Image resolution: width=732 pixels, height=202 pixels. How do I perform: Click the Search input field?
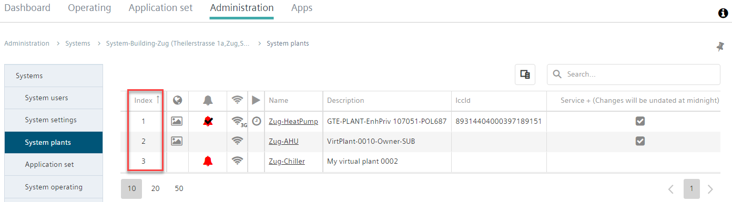(x=634, y=75)
